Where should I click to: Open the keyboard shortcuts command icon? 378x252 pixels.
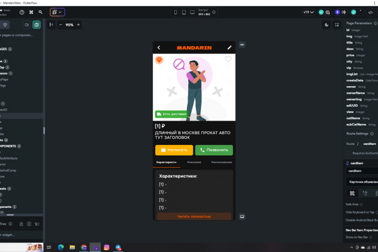(x=31, y=12)
